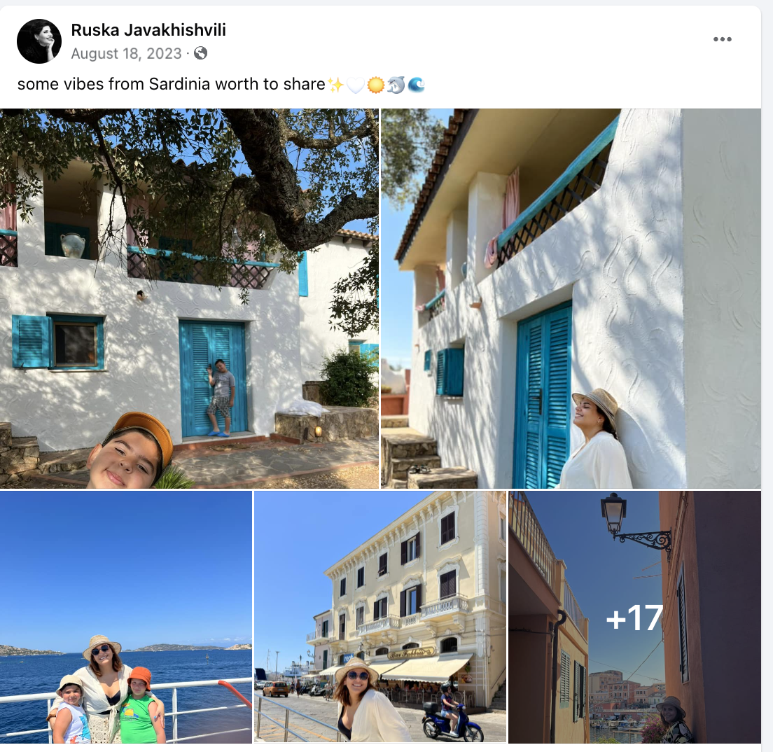Screen dimensions: 773x752
Task: View the +17 more photos overlay
Action: [635, 617]
